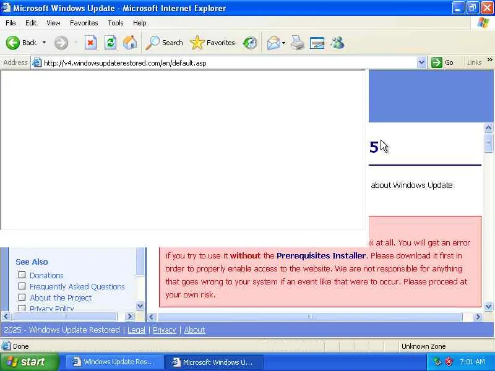Switch to Microsoft Windows U... taskbar window
The height and width of the screenshot is (371, 495).
[213, 362]
